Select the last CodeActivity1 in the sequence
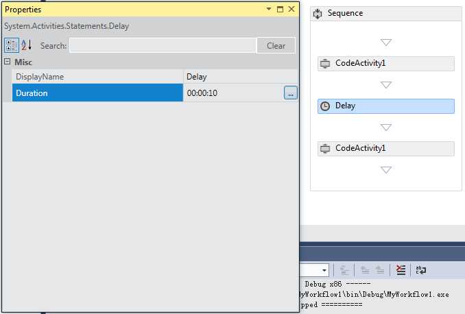 [x=386, y=149]
